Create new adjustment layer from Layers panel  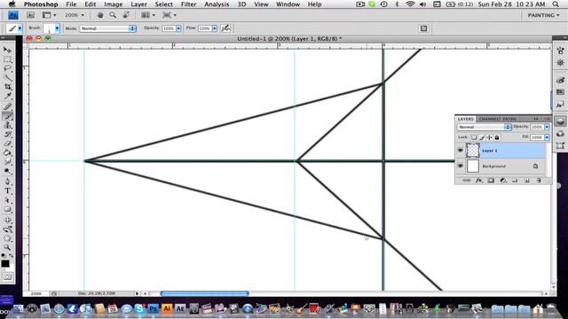(x=503, y=180)
